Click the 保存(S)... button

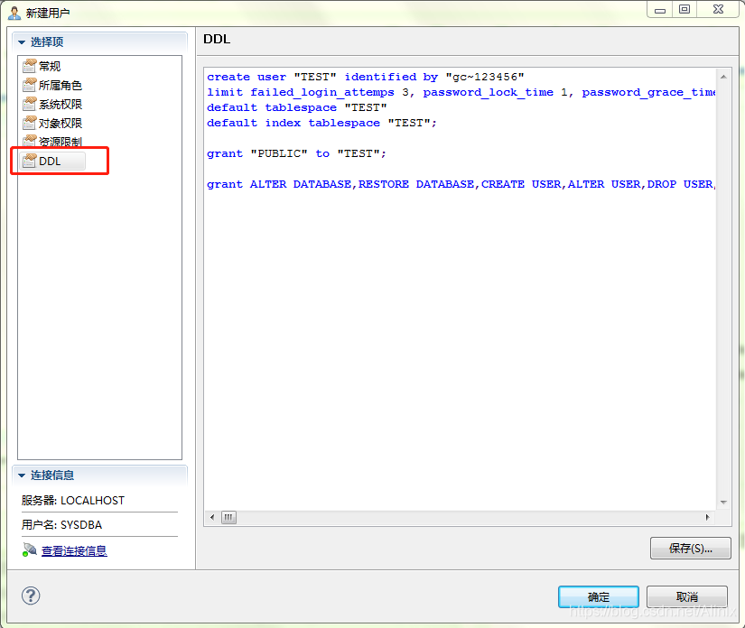pos(690,549)
